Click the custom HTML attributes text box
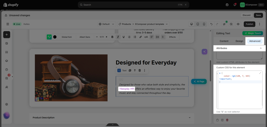This screenshot has height=127, width=267. tap(239, 56)
